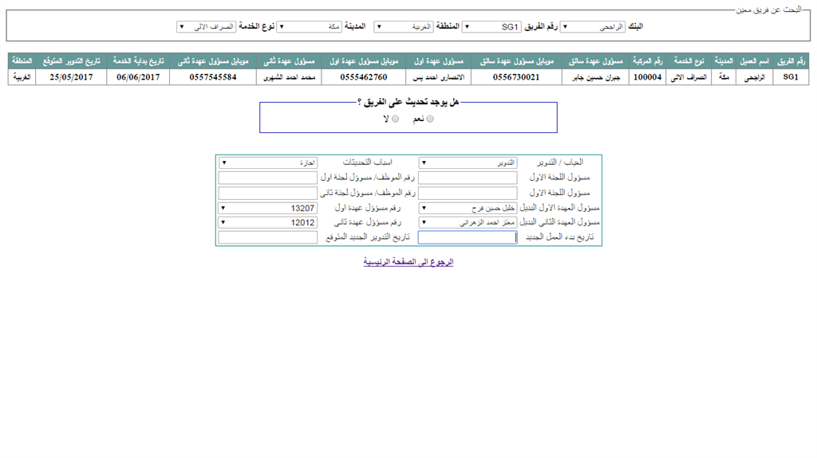Click the هل يوجد تحديث على الفريق heading
The image size is (817, 458).
tap(408, 102)
